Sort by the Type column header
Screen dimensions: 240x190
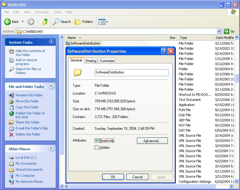(195, 38)
